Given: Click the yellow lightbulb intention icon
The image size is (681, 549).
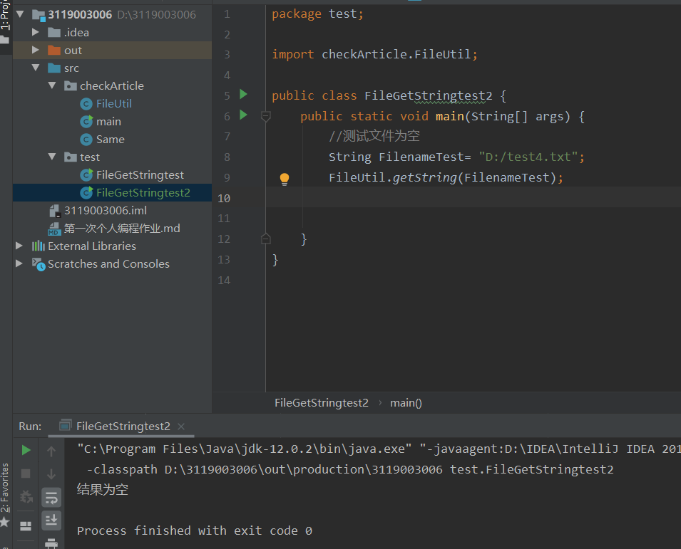Looking at the screenshot, I should (x=284, y=179).
